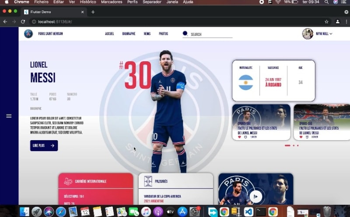The image size is (350, 217).
Task: Click the pitch icon on the Palmarès card
Action: coord(148,181)
